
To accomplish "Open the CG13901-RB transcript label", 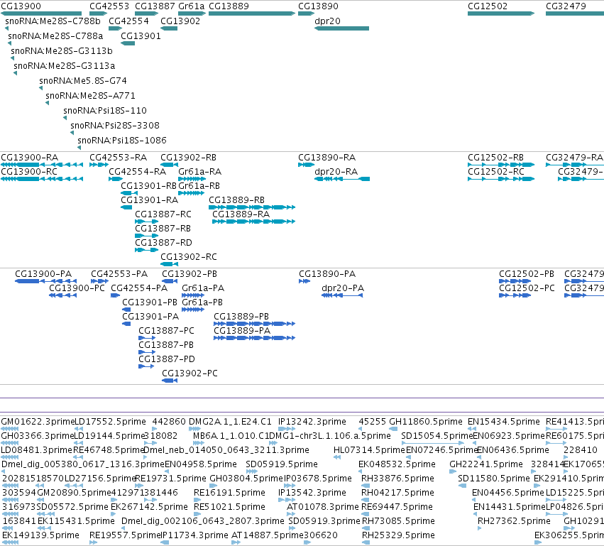I will 148,186.
